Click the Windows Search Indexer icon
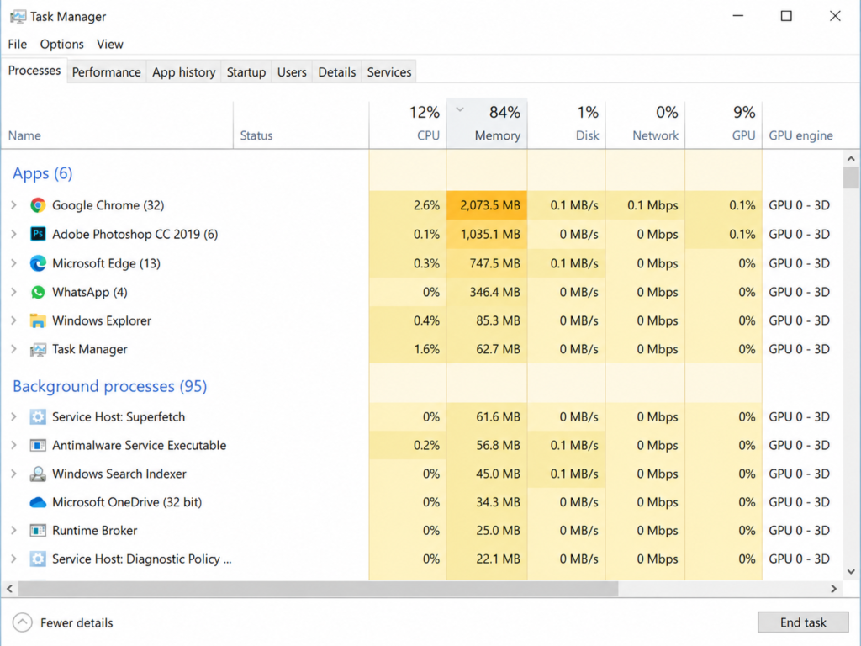861x646 pixels. tap(38, 474)
